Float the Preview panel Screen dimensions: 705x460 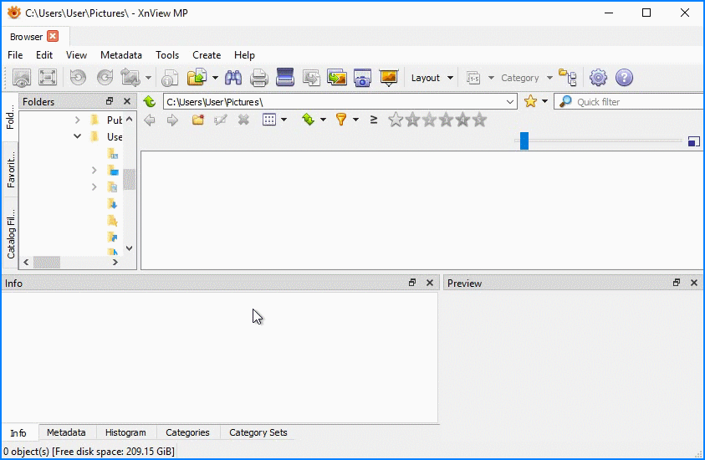click(677, 283)
